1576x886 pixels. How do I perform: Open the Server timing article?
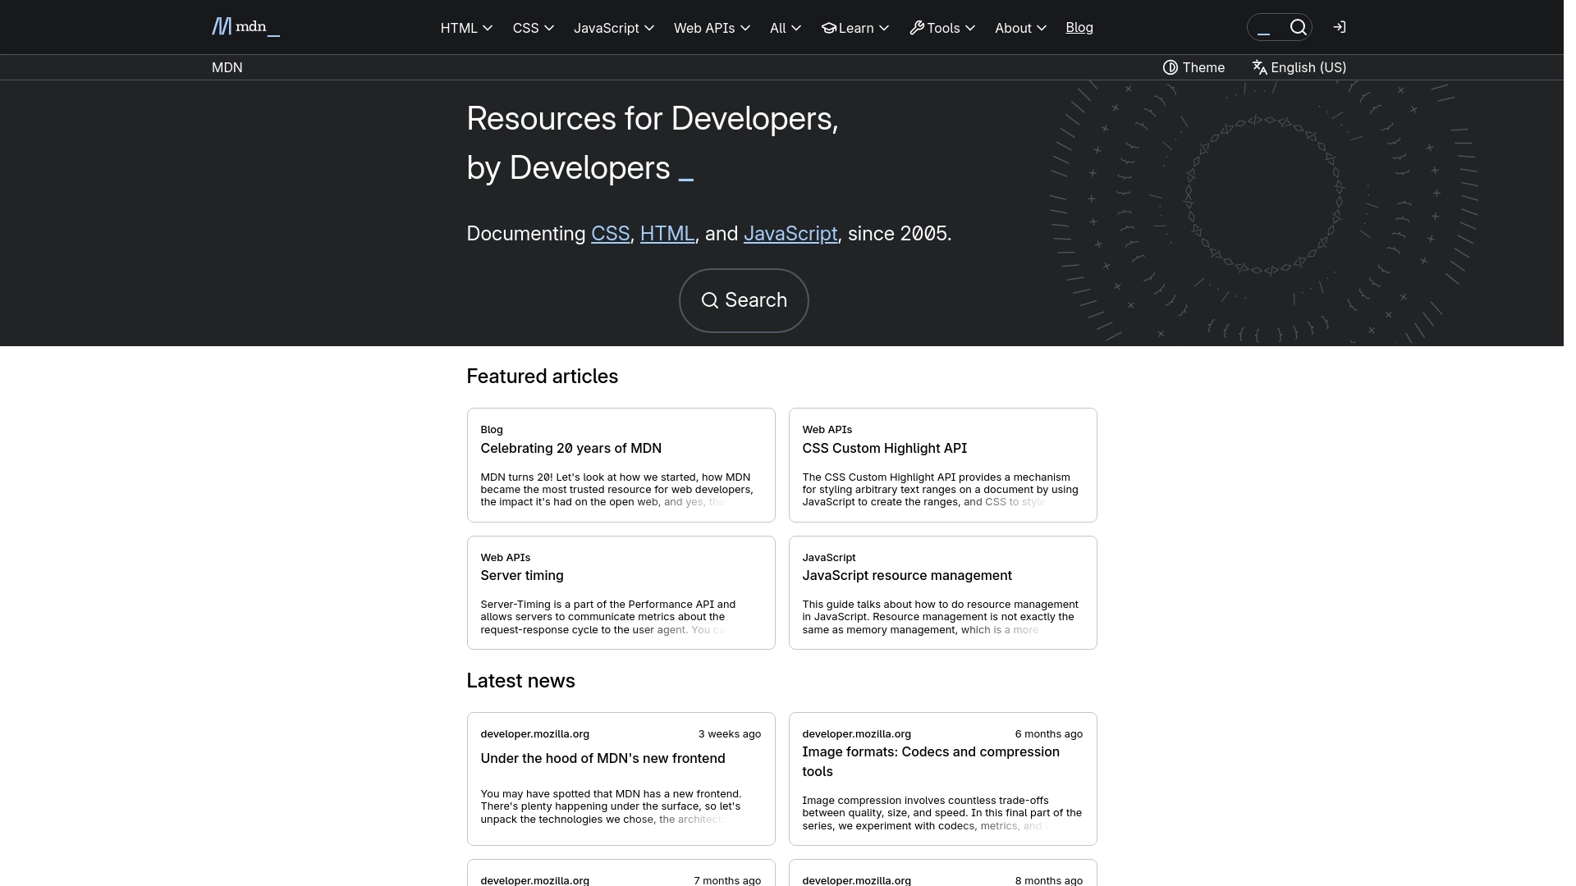tap(521, 575)
